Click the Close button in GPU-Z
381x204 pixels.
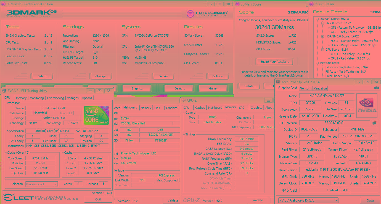(x=370, y=201)
